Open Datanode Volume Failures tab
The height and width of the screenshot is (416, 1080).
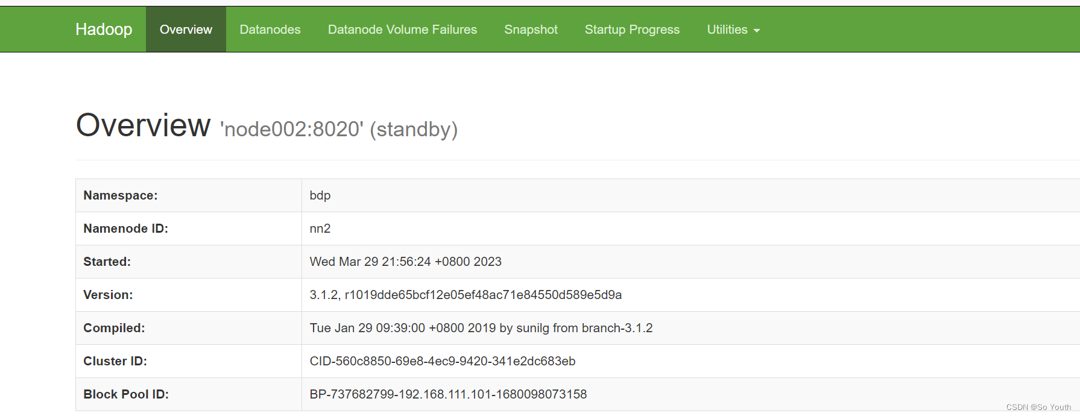tap(402, 30)
